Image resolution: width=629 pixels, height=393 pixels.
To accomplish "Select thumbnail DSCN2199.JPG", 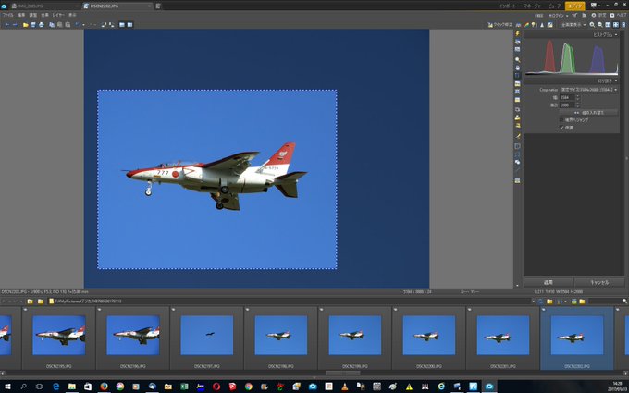I will [x=354, y=338].
